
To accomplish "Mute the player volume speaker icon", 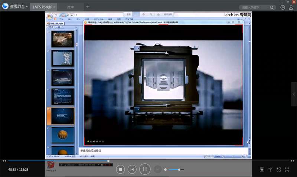I will click(x=165, y=170).
